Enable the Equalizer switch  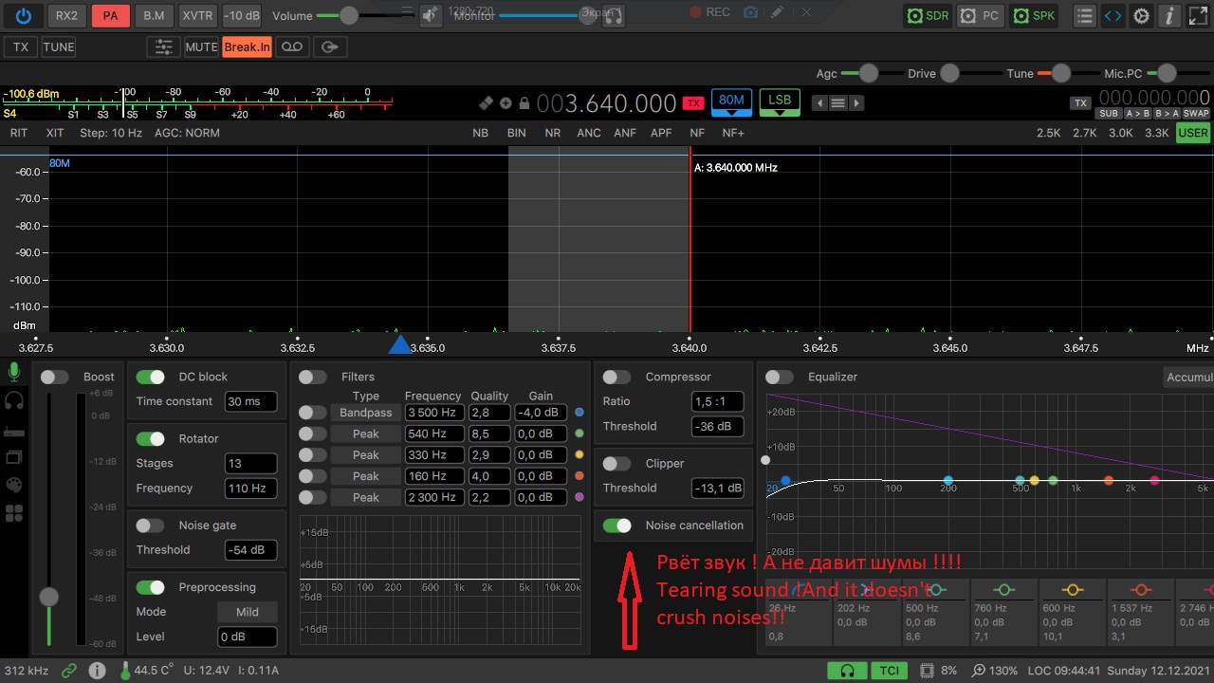click(x=780, y=377)
